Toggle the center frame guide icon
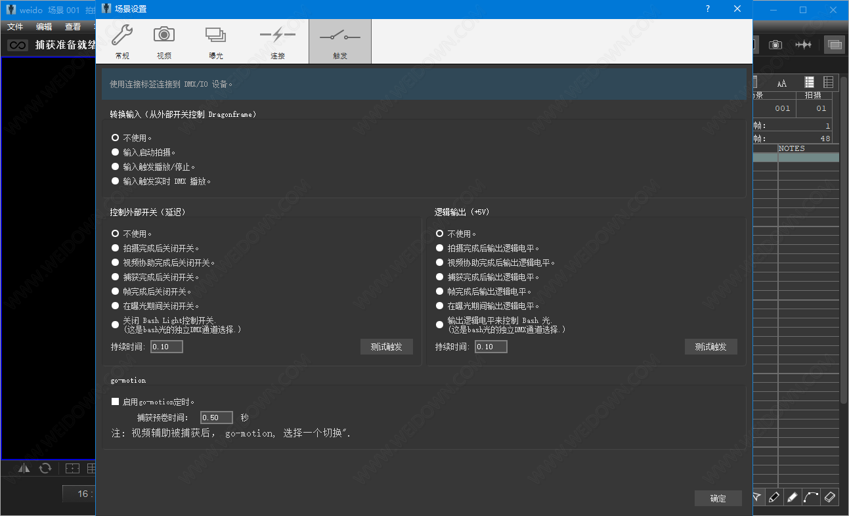849x516 pixels. (x=73, y=468)
